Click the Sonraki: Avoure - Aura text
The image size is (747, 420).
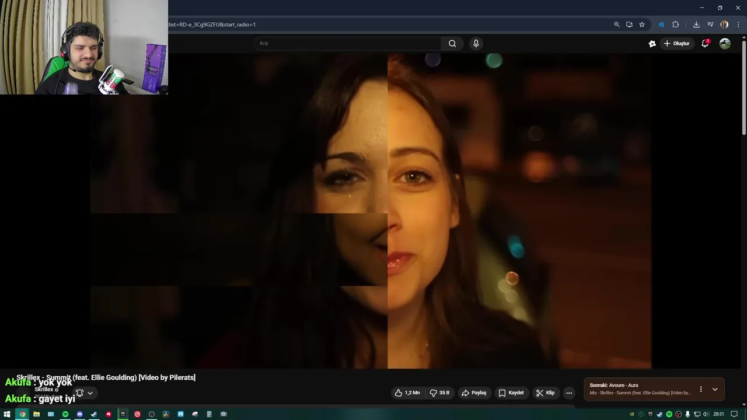coord(613,385)
